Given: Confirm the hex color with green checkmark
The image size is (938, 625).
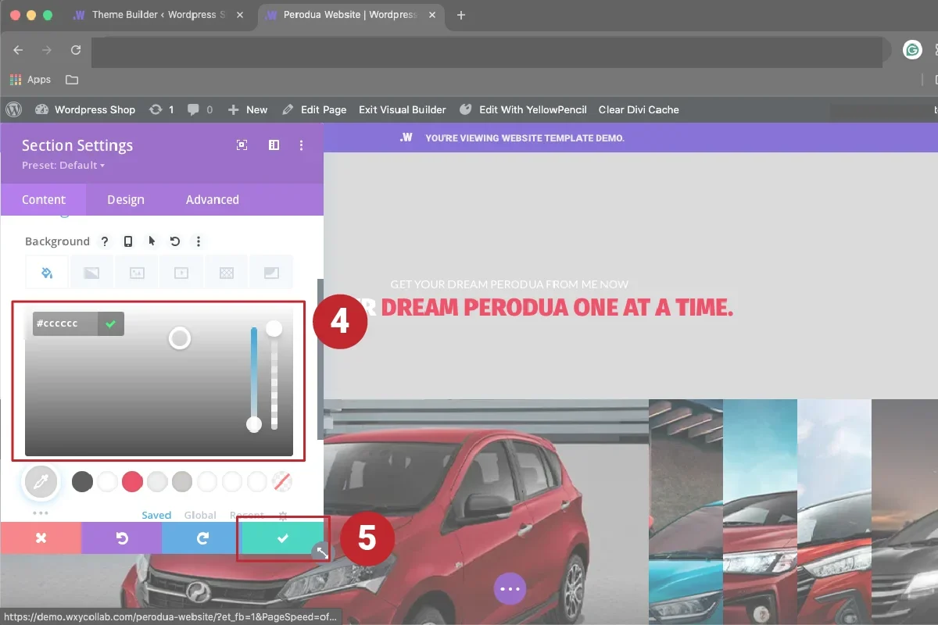Looking at the screenshot, I should point(111,323).
